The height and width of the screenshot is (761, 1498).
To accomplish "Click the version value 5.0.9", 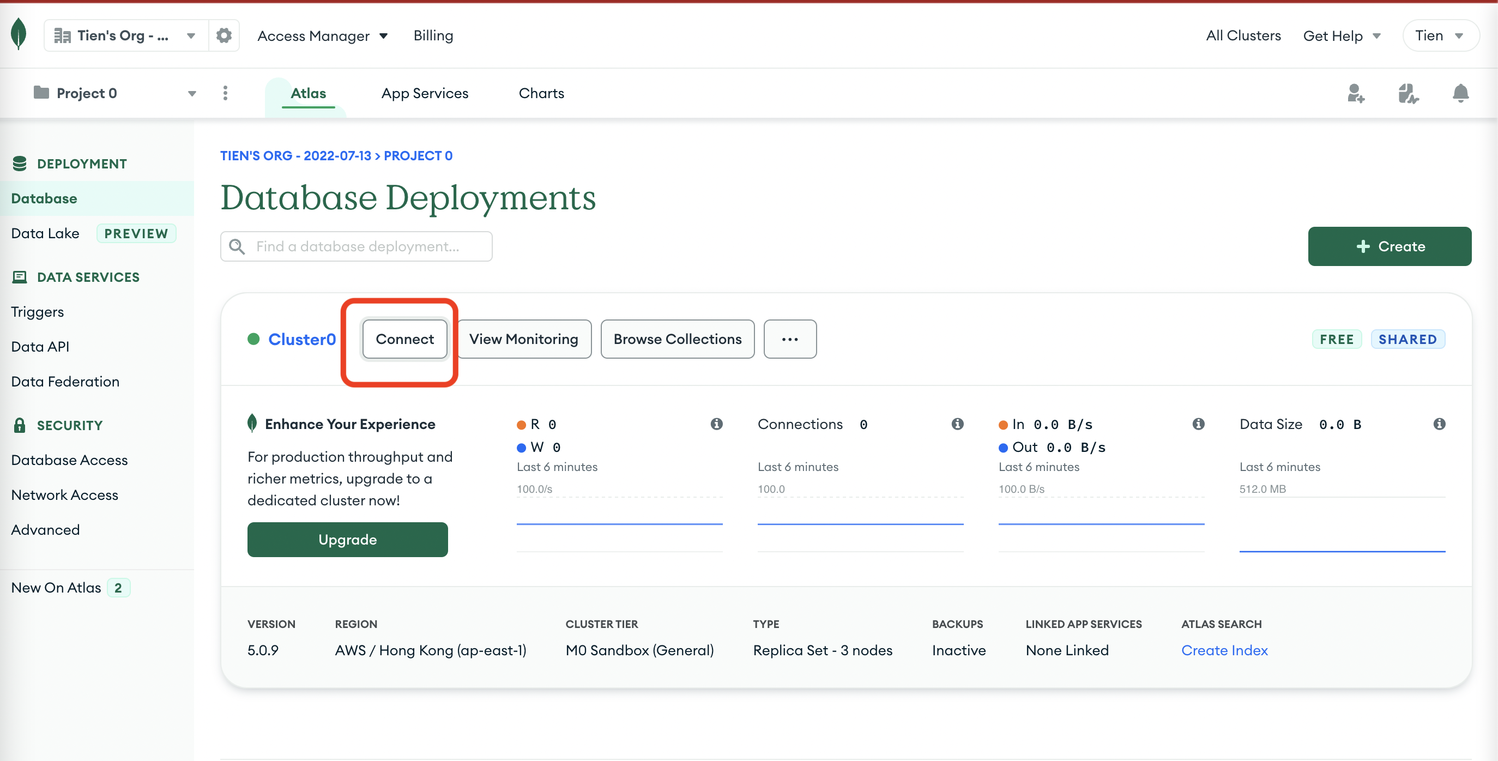I will [263, 650].
